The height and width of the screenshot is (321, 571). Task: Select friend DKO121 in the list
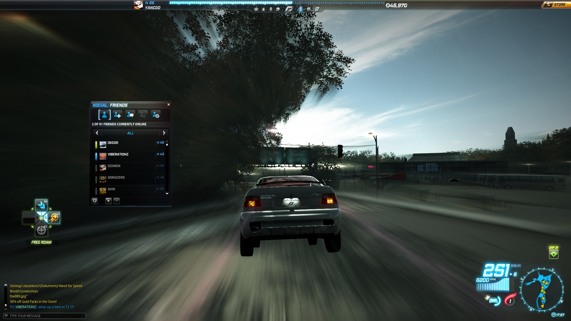(130, 145)
